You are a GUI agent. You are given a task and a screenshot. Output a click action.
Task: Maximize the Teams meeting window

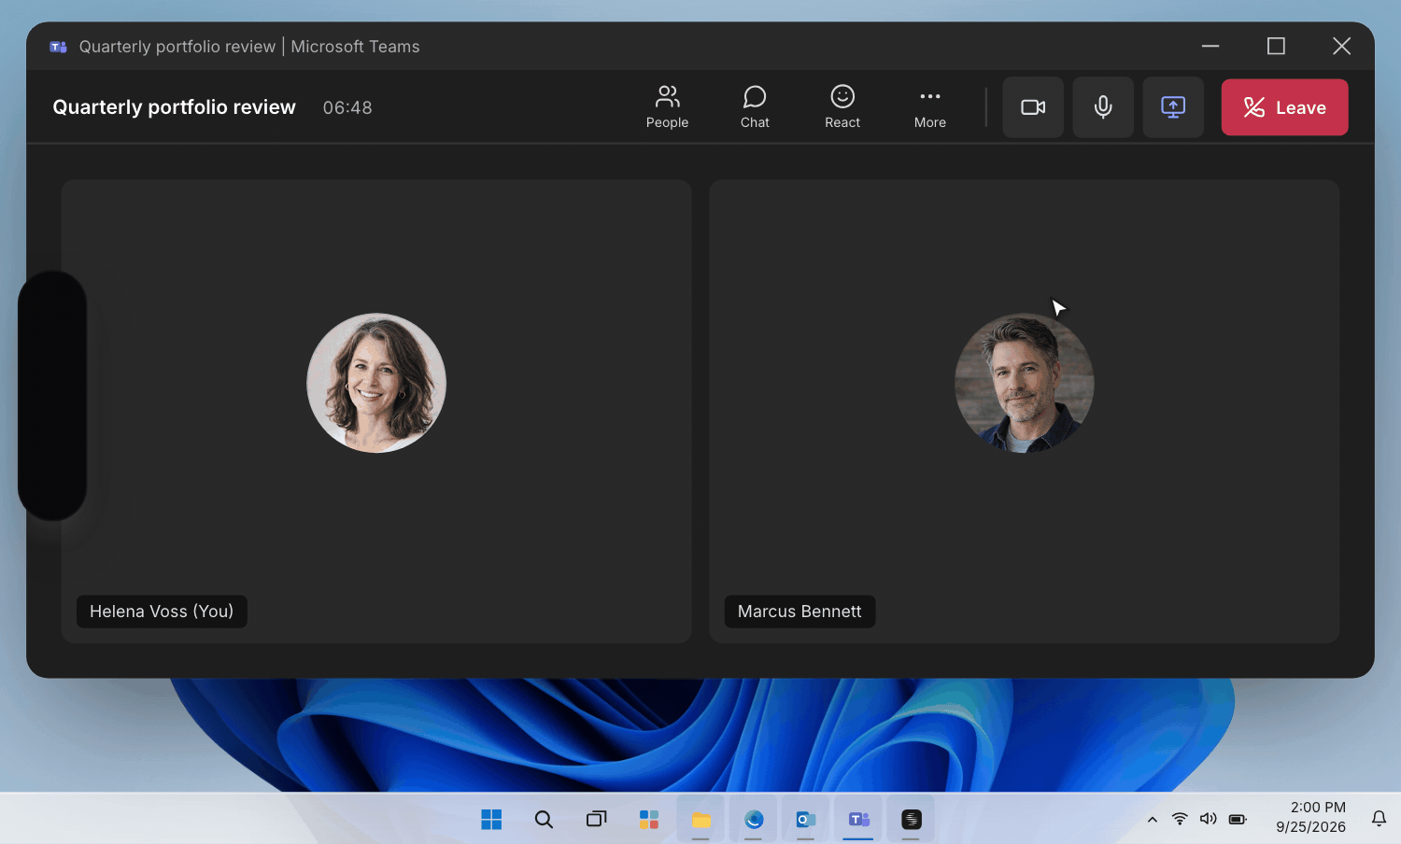click(1276, 46)
